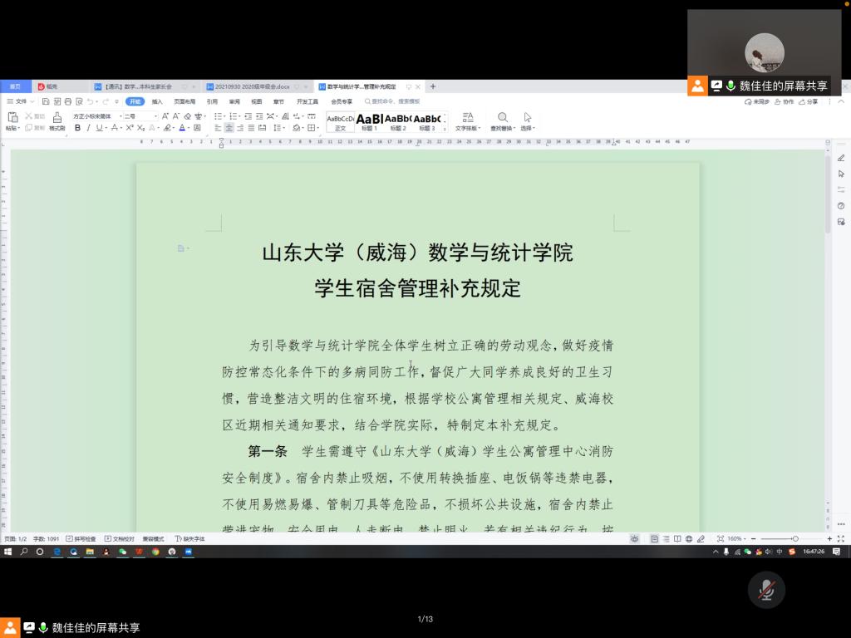Click the superscript X² icon
The width and height of the screenshot is (851, 638).
coord(128,128)
